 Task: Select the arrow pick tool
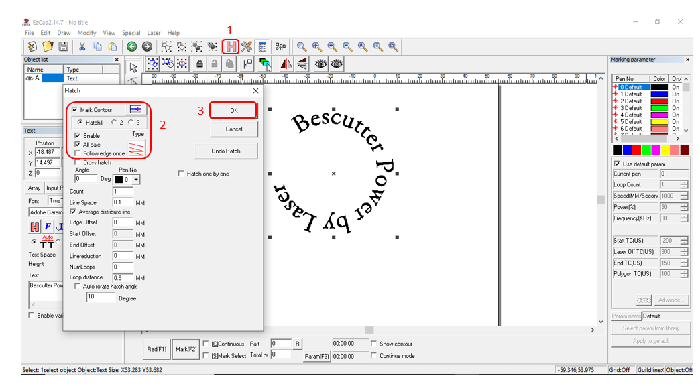tap(133, 68)
